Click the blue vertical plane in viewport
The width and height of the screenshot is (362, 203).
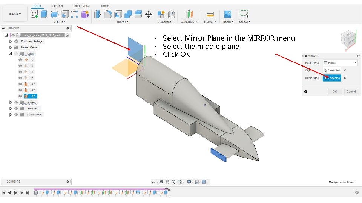click(x=135, y=50)
